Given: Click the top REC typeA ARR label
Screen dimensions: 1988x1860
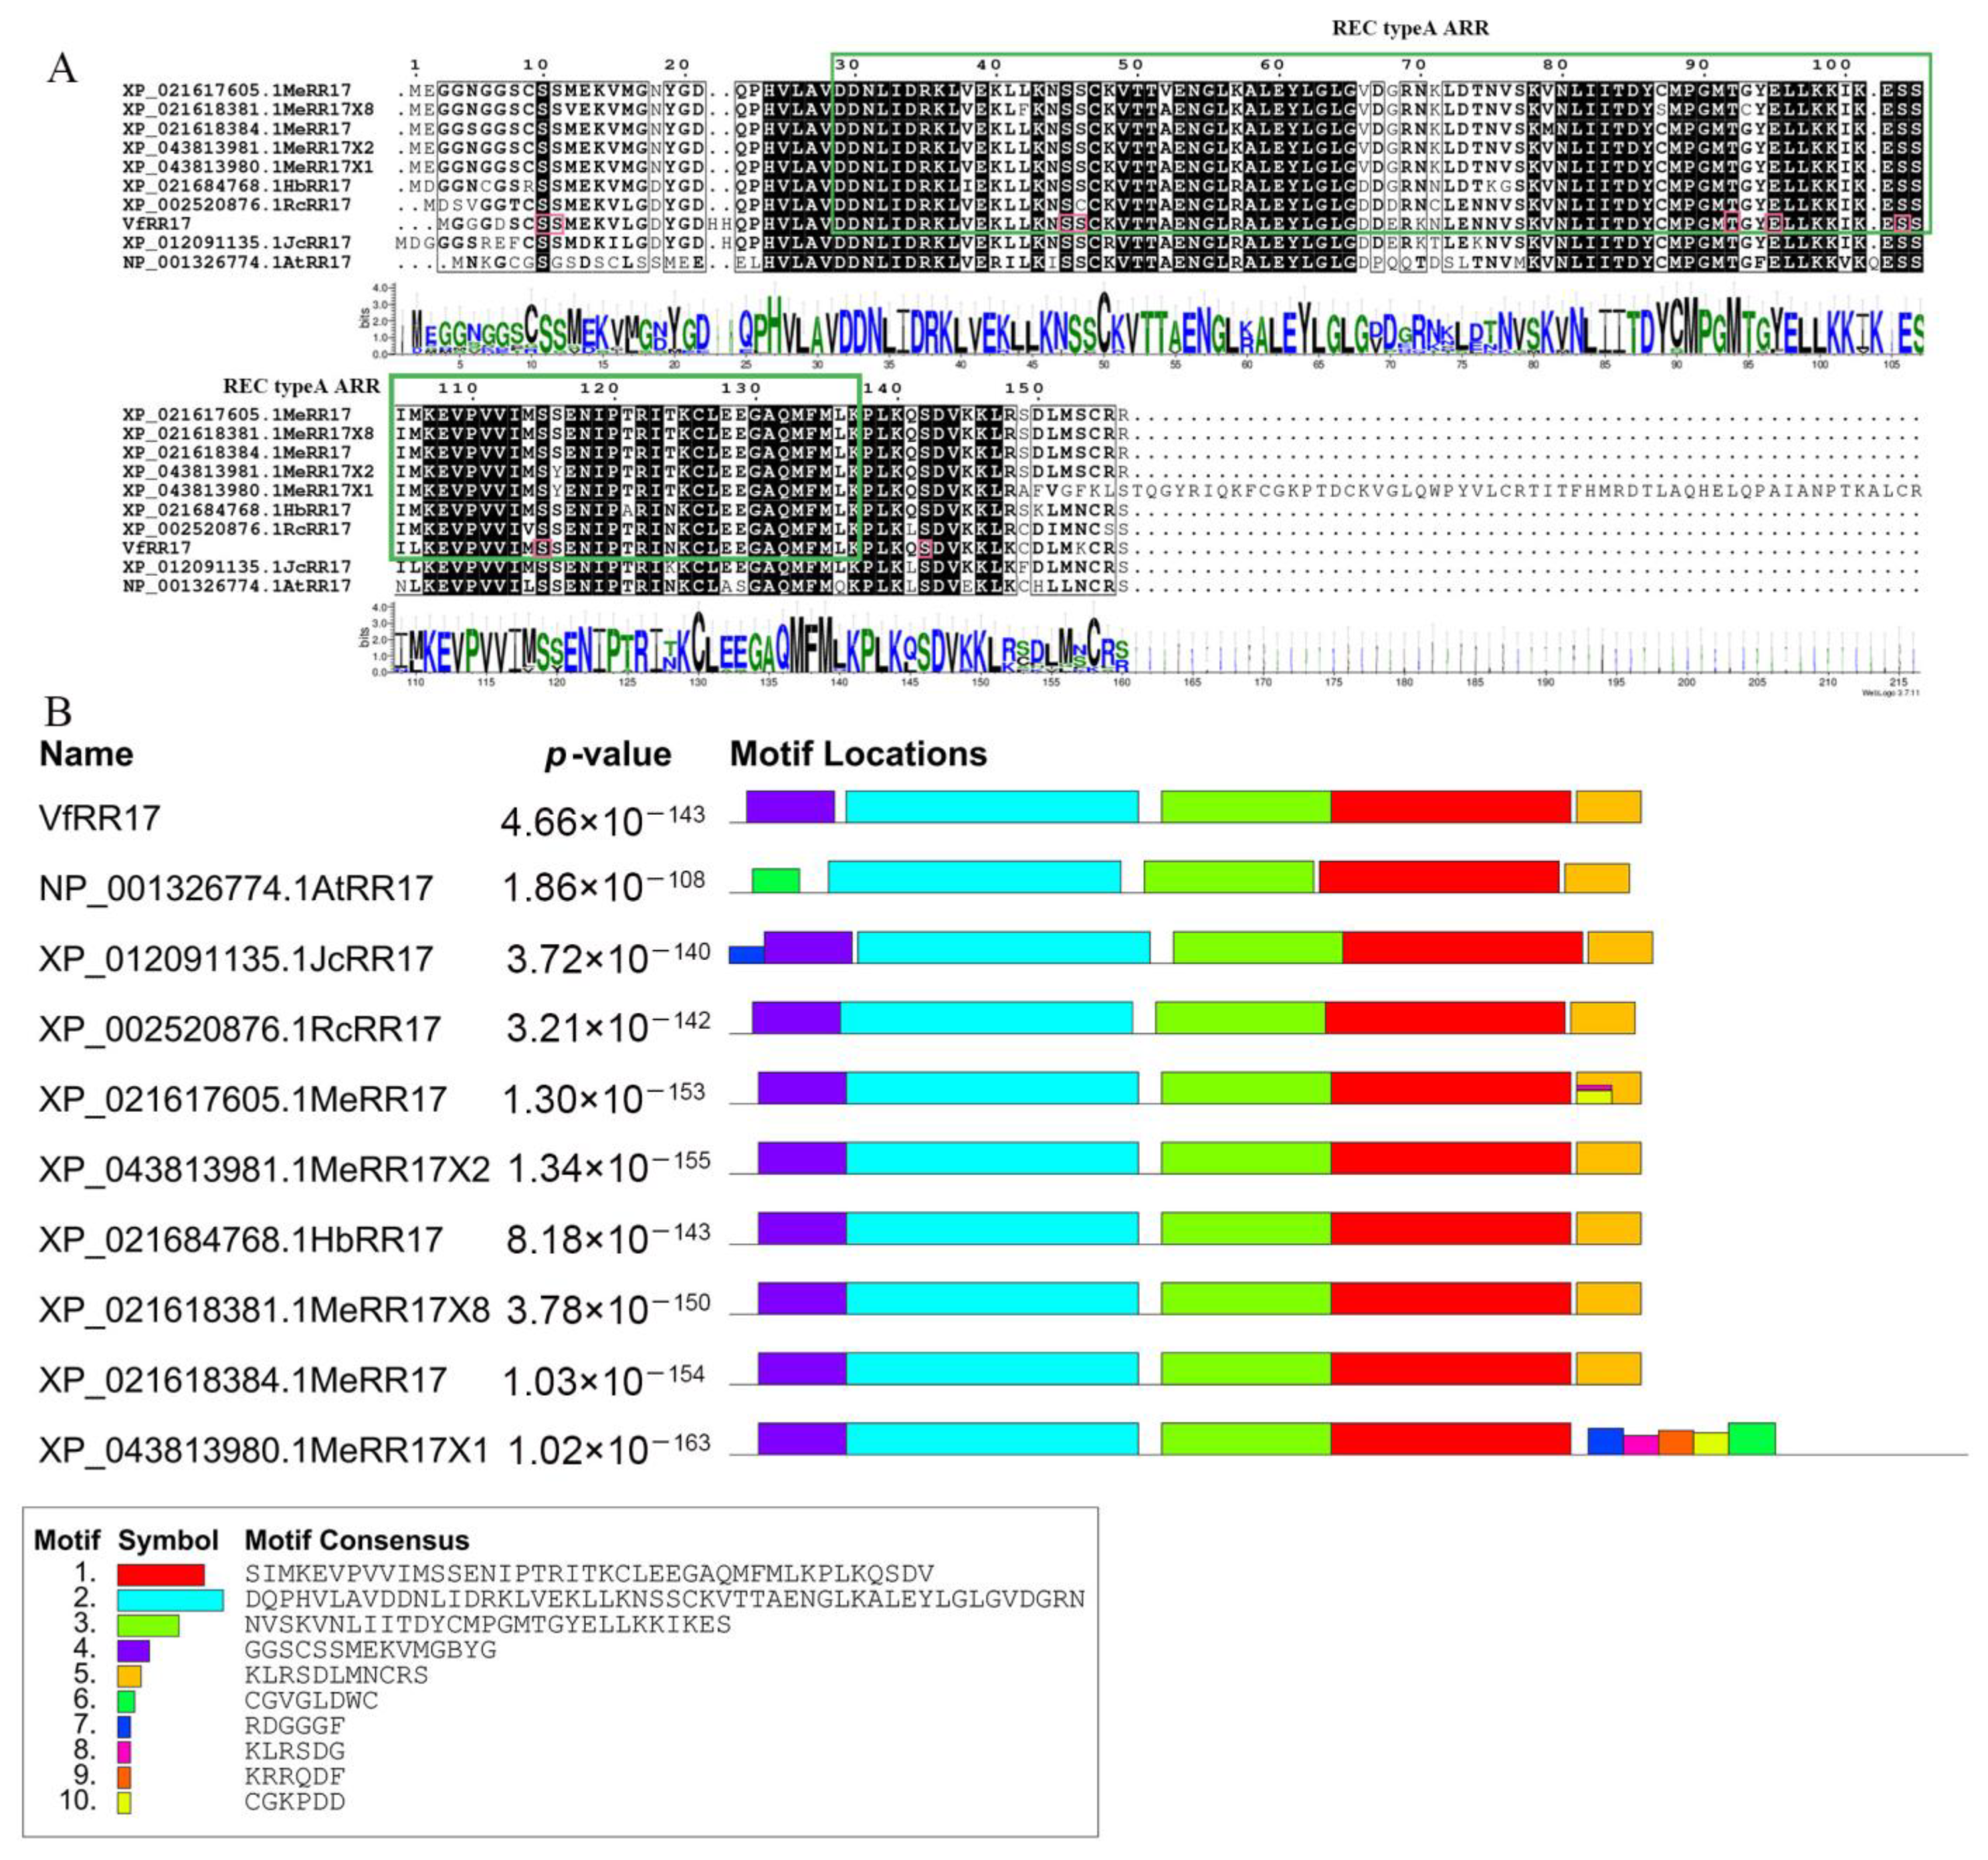Looking at the screenshot, I should click(1410, 29).
